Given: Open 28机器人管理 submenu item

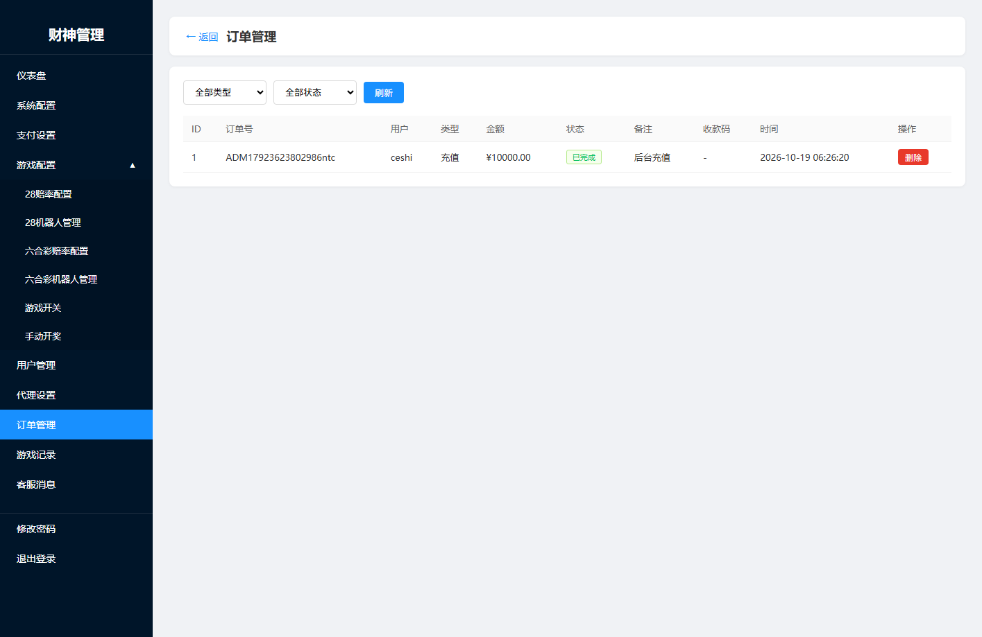Looking at the screenshot, I should tap(76, 222).
